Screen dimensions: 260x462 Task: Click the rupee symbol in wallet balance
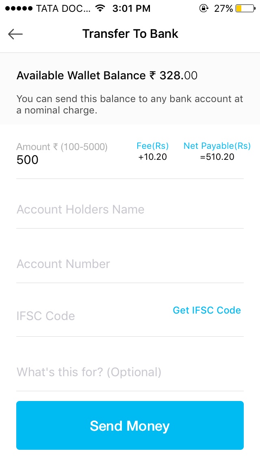click(x=152, y=76)
